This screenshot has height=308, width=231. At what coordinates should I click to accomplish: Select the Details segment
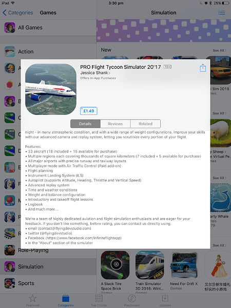tap(85, 124)
